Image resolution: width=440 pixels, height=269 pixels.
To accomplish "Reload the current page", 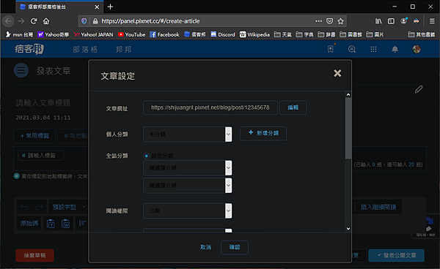I will [x=34, y=21].
